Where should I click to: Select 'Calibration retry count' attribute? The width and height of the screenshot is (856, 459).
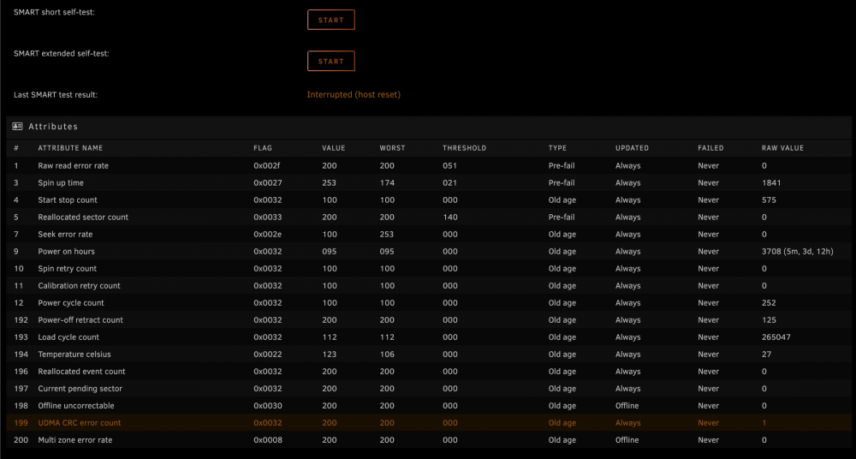[x=79, y=286]
